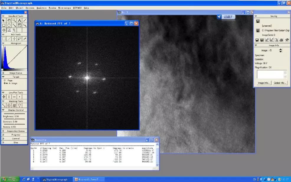Select the Page target radio button
291x182 pixels.
click(x=4, y=80)
